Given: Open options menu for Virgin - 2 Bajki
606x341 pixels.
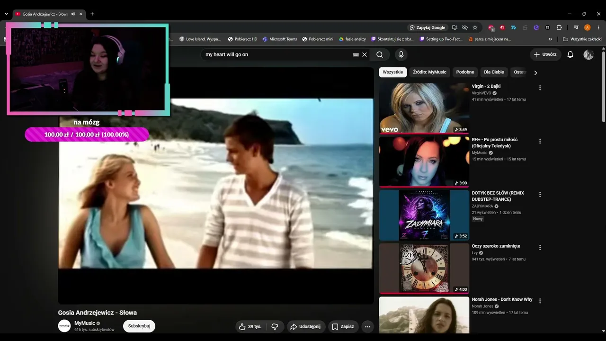Looking at the screenshot, I should coord(540,88).
